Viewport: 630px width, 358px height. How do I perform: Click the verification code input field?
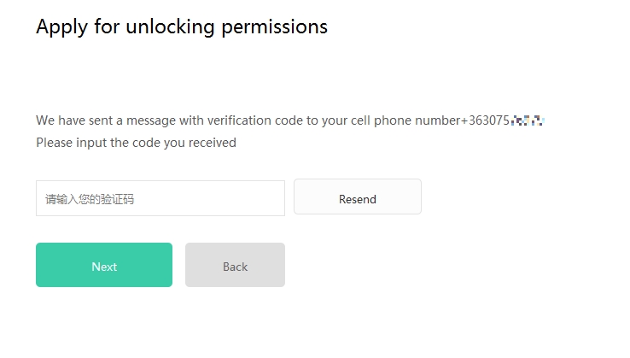click(160, 198)
